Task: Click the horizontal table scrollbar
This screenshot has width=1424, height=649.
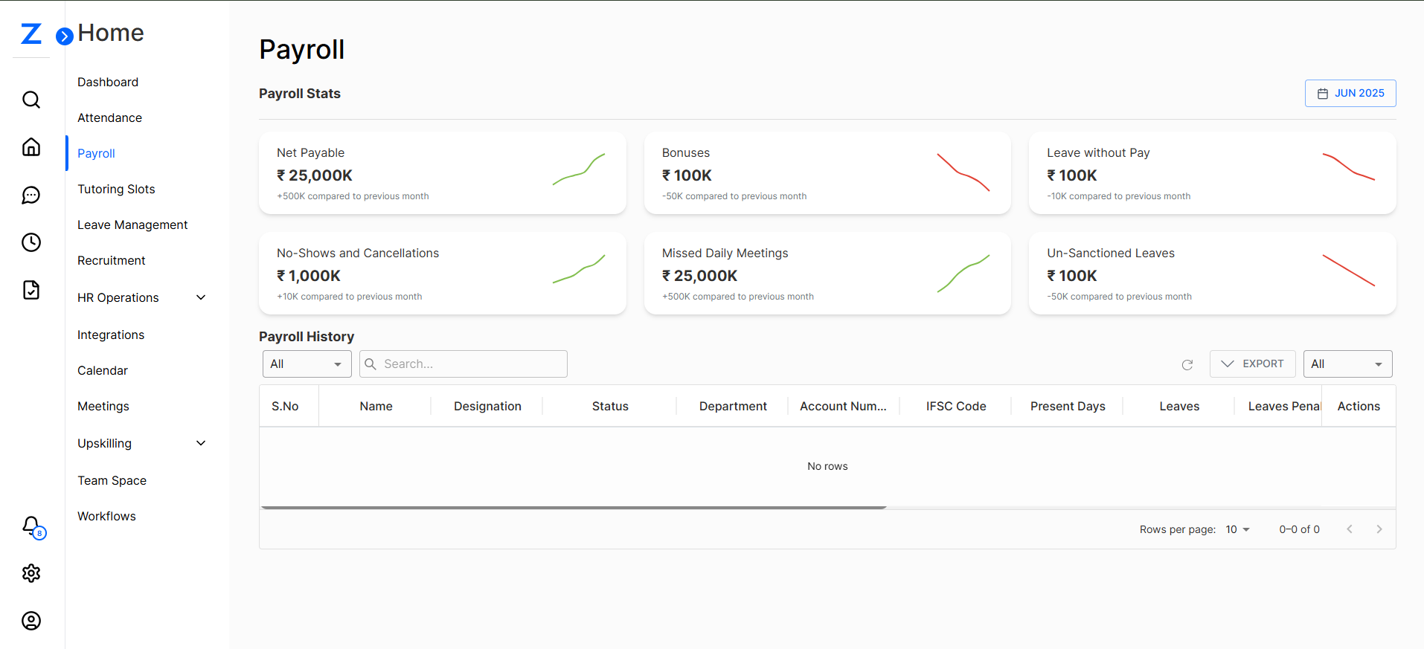Action: pos(574,508)
